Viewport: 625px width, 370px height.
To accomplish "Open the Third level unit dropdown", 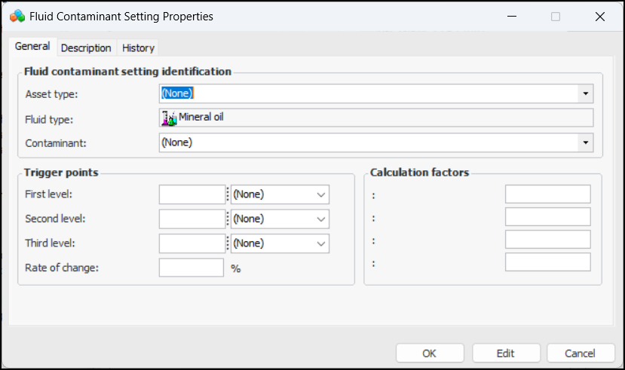I will tap(321, 244).
